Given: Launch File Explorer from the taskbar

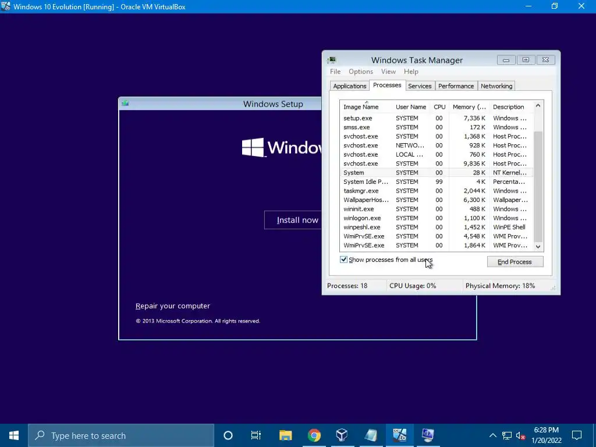Looking at the screenshot, I should 285,435.
